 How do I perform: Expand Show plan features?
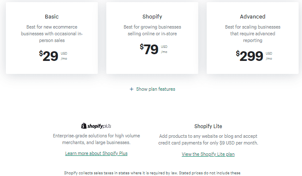152,89
